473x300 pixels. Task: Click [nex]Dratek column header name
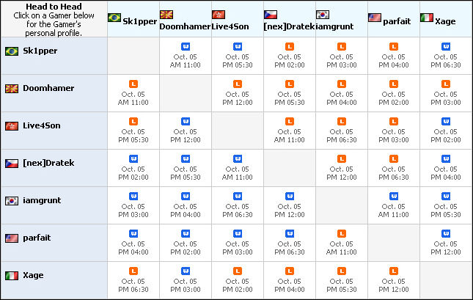point(288,26)
